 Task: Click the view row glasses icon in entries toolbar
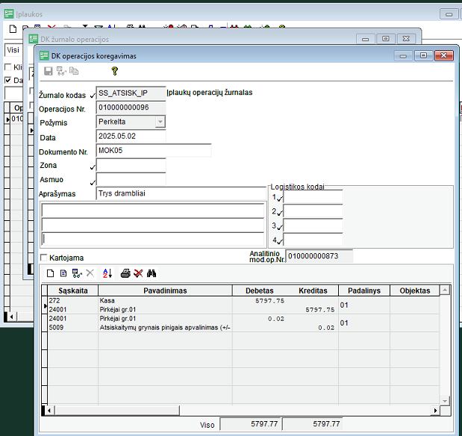coord(77,273)
